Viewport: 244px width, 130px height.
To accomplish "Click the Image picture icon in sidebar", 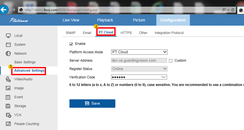I will click(x=8, y=88).
